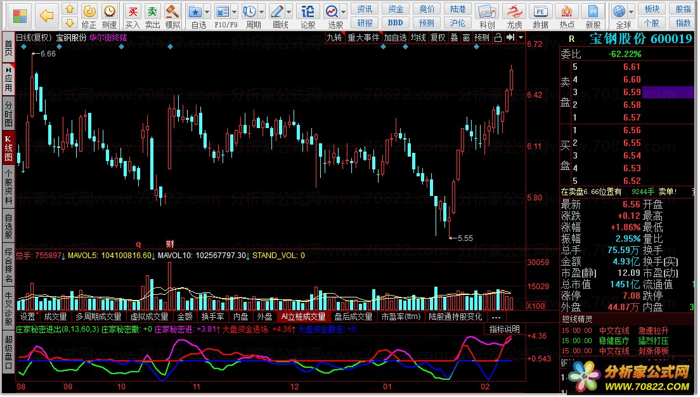Screen dimensions: 700x397
Task: Click the yellow up arrow icon
Action: [69, 8]
